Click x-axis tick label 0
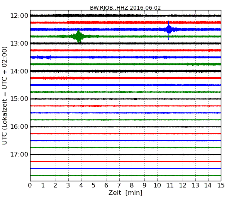 [30, 186]
